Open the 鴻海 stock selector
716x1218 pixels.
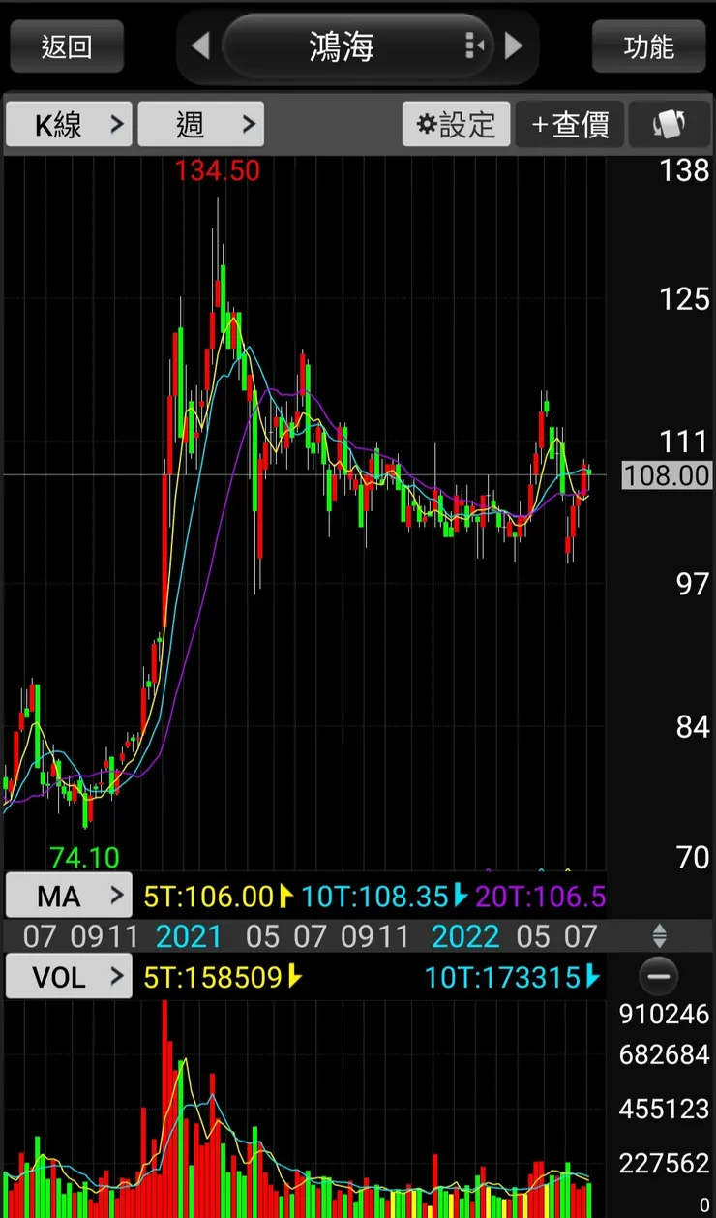click(357, 46)
